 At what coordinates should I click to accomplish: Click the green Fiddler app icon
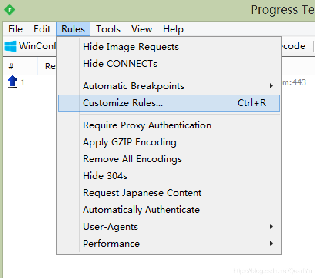tap(10, 10)
